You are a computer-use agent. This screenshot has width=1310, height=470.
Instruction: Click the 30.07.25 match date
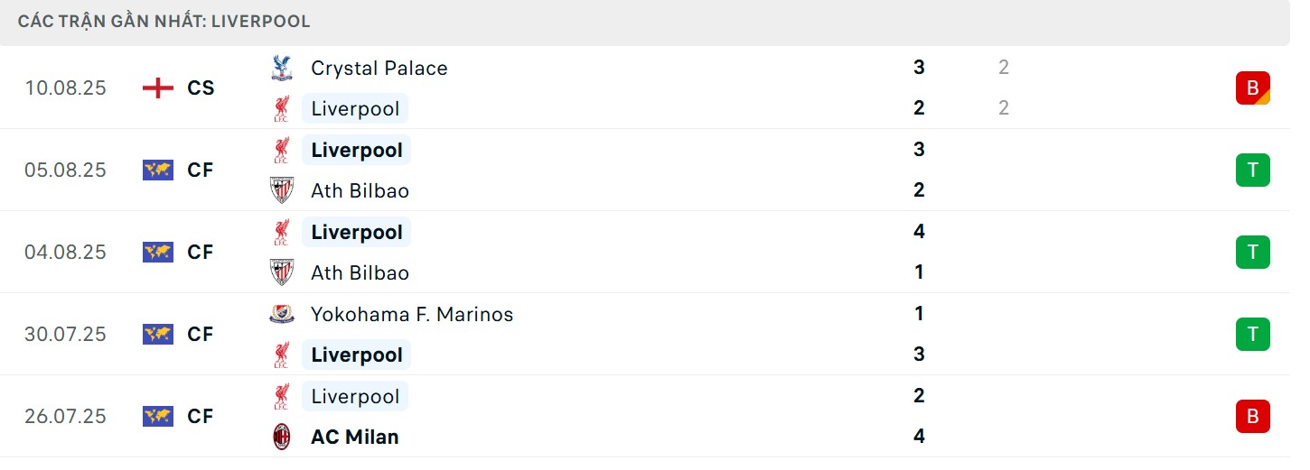point(65,334)
